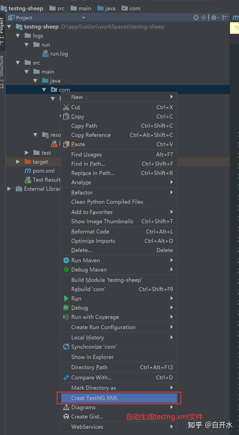239x435 pixels.
Task: Choose Find Usages
Action: click(x=119, y=154)
